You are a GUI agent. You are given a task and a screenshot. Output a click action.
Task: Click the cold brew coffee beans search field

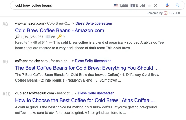click(x=63, y=5)
